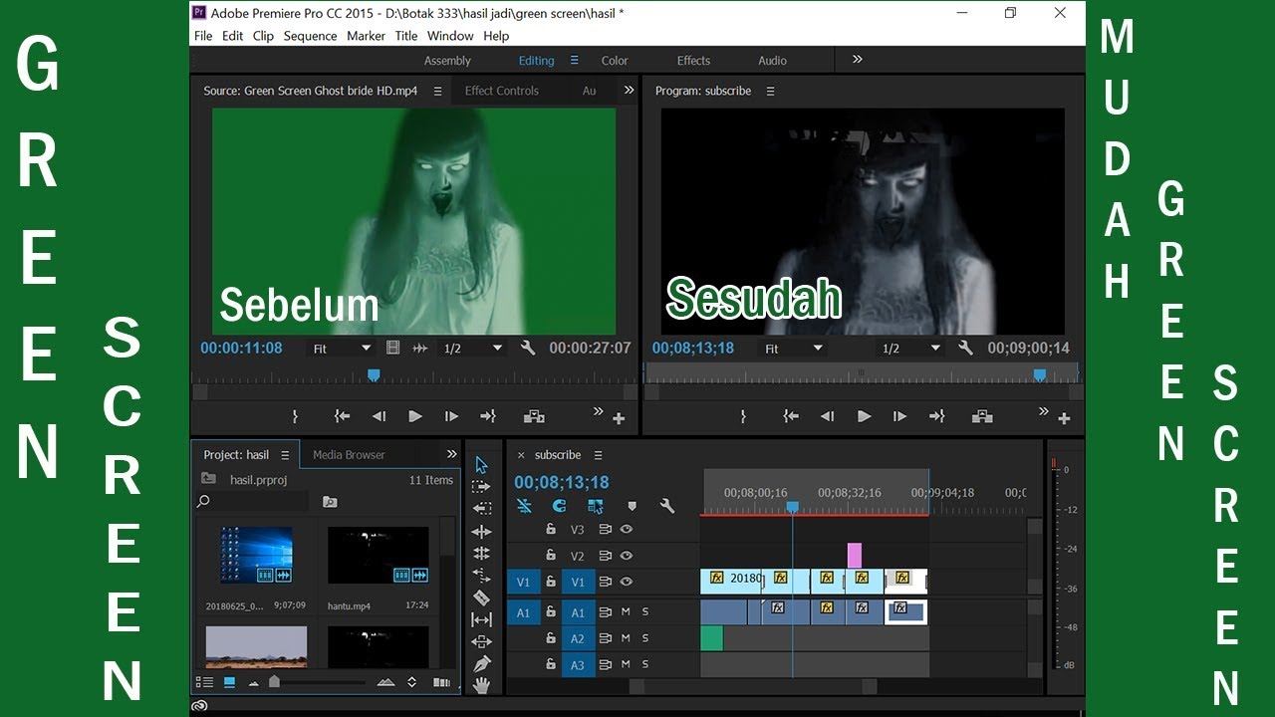The width and height of the screenshot is (1275, 717).
Task: Toggle Linked Selection in the timeline
Action: (x=595, y=506)
